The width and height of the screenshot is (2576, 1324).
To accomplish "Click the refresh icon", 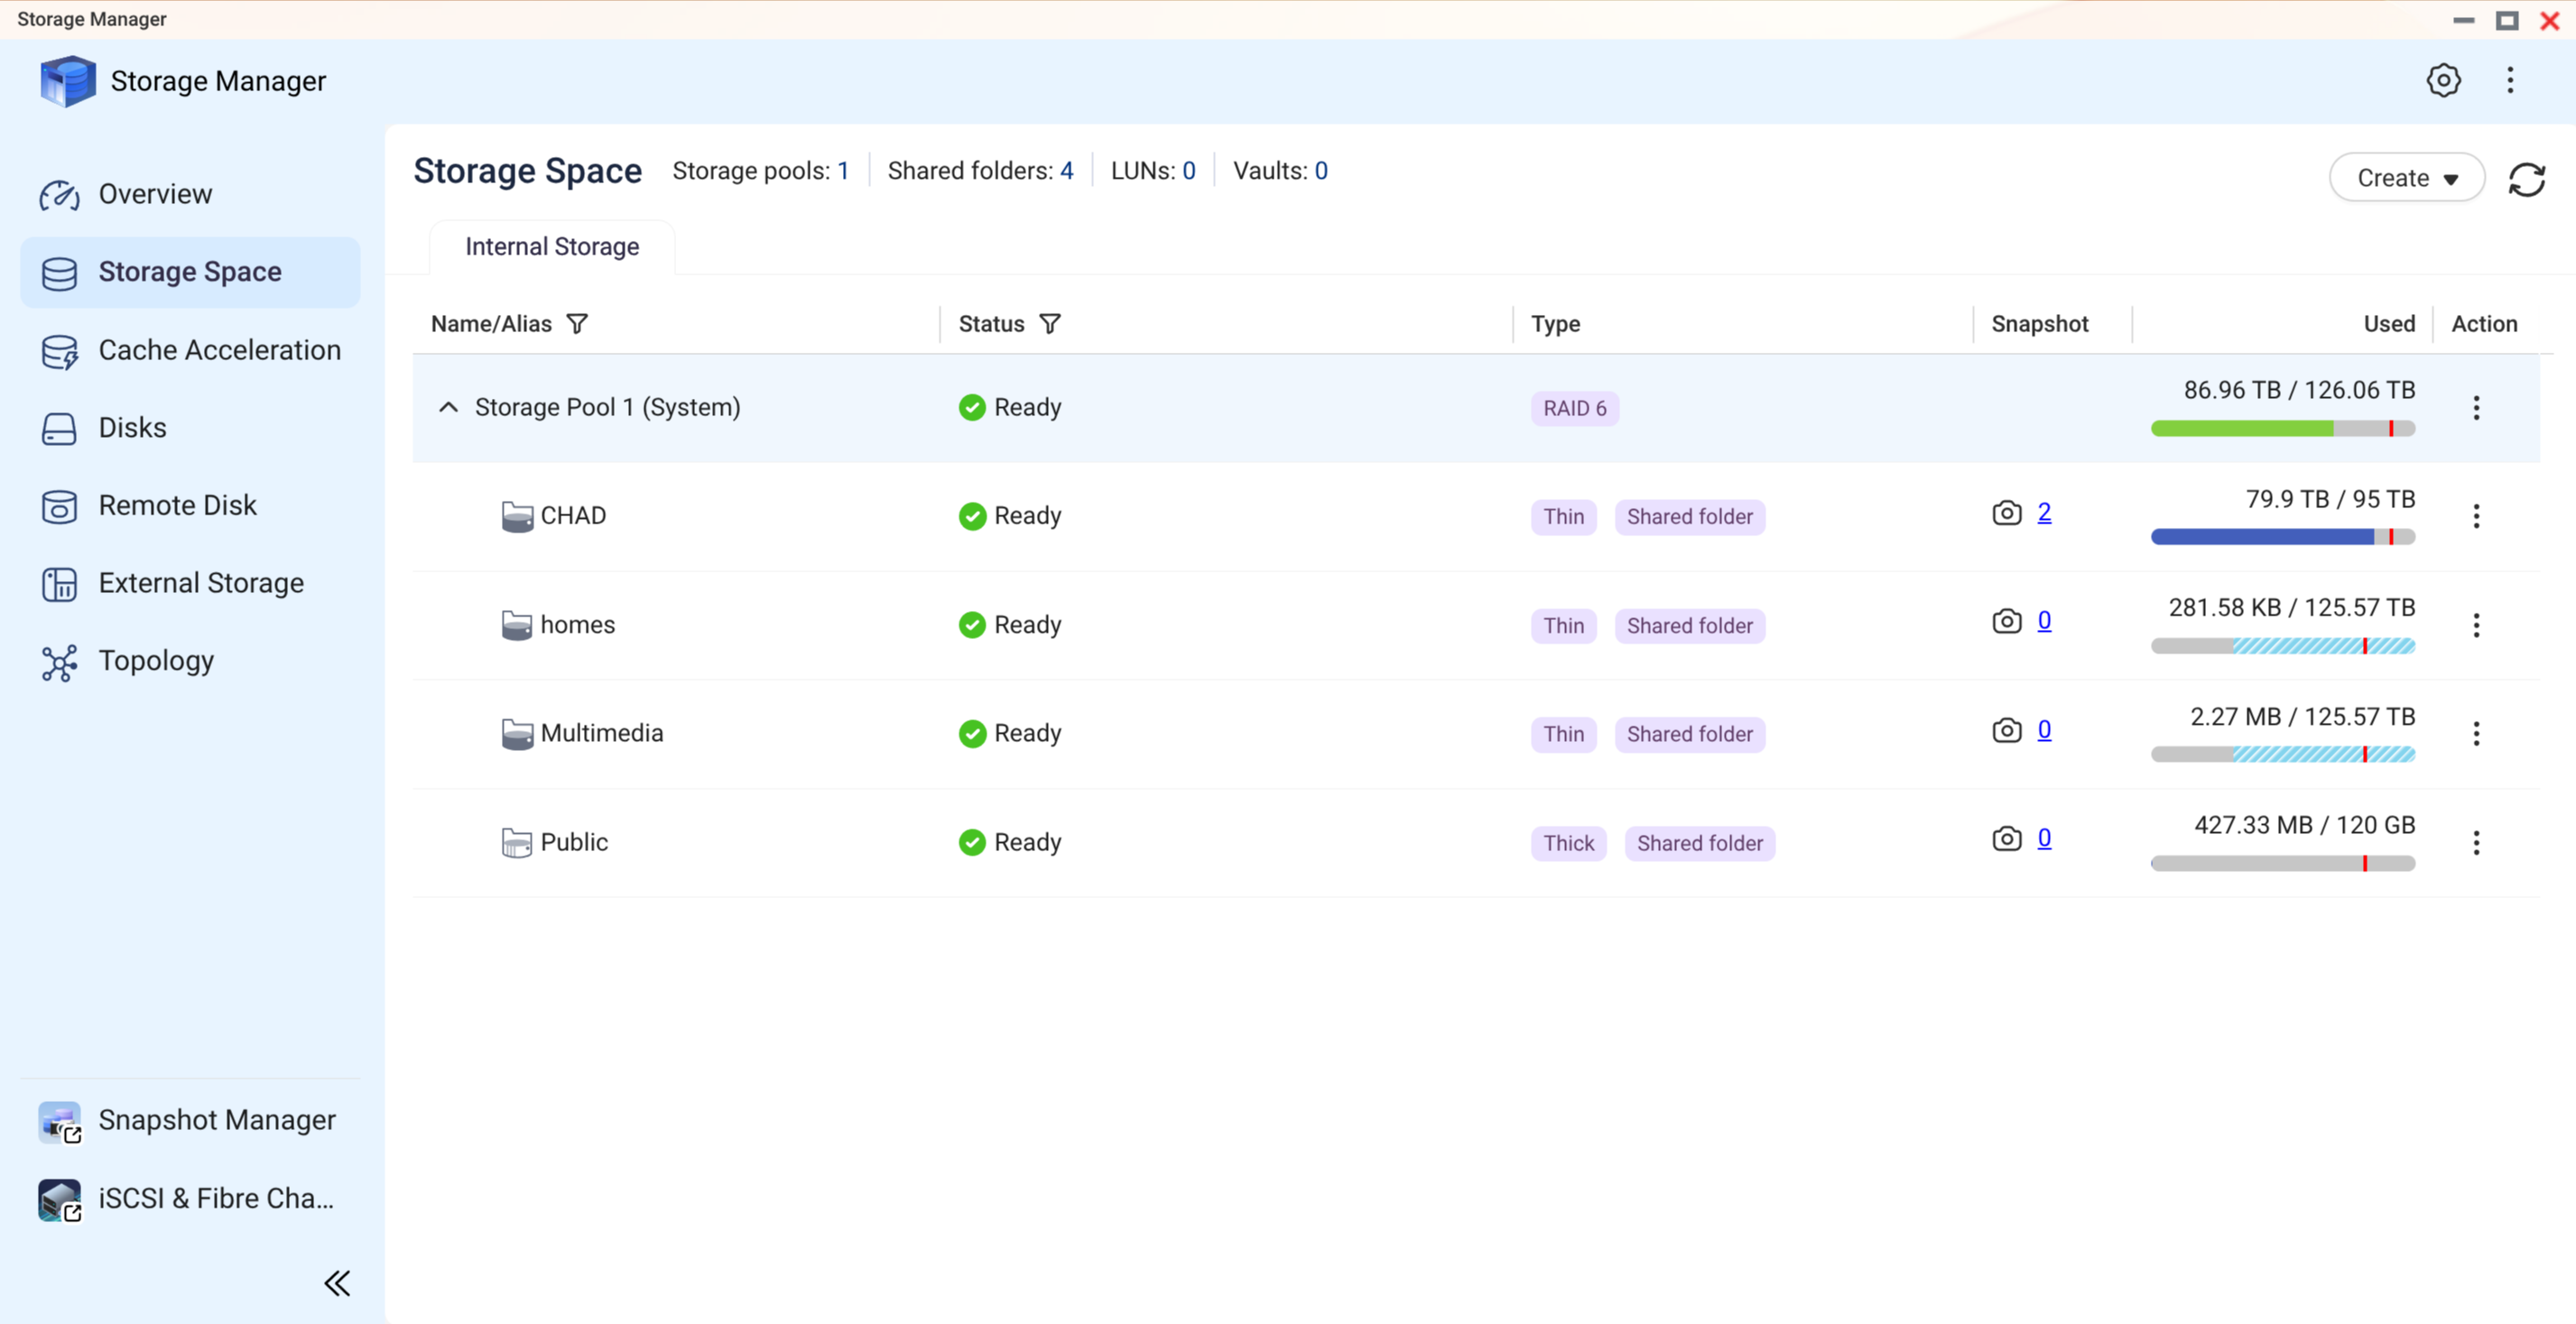I will click(x=2526, y=180).
